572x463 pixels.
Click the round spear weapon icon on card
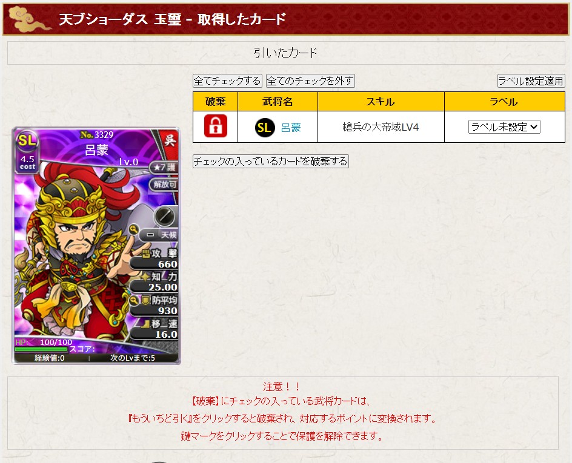(x=165, y=217)
